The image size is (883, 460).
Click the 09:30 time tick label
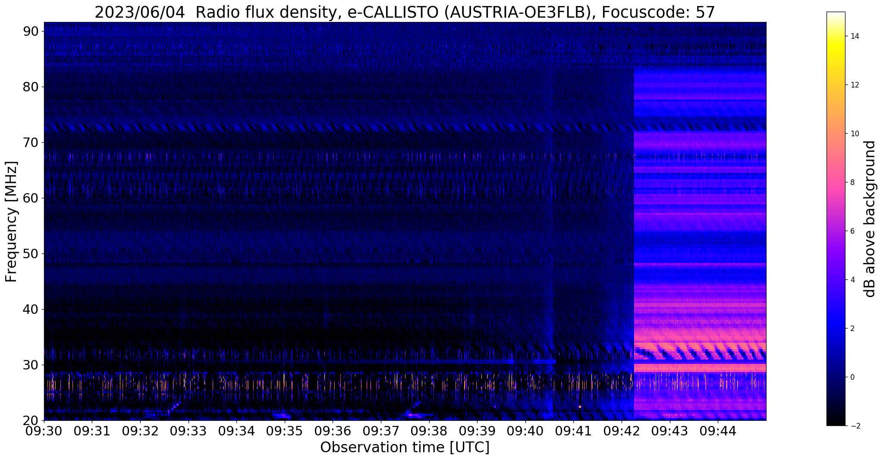pos(44,431)
